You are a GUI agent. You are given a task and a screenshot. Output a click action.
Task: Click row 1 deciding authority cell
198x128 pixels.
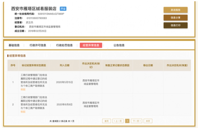point(91,82)
